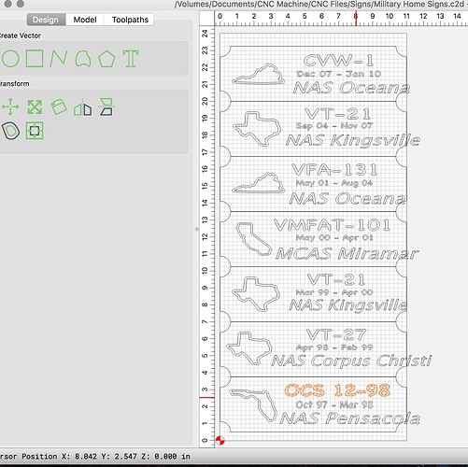Select the VMFAT-101 text
This screenshot has width=468, height=467.
333,225
